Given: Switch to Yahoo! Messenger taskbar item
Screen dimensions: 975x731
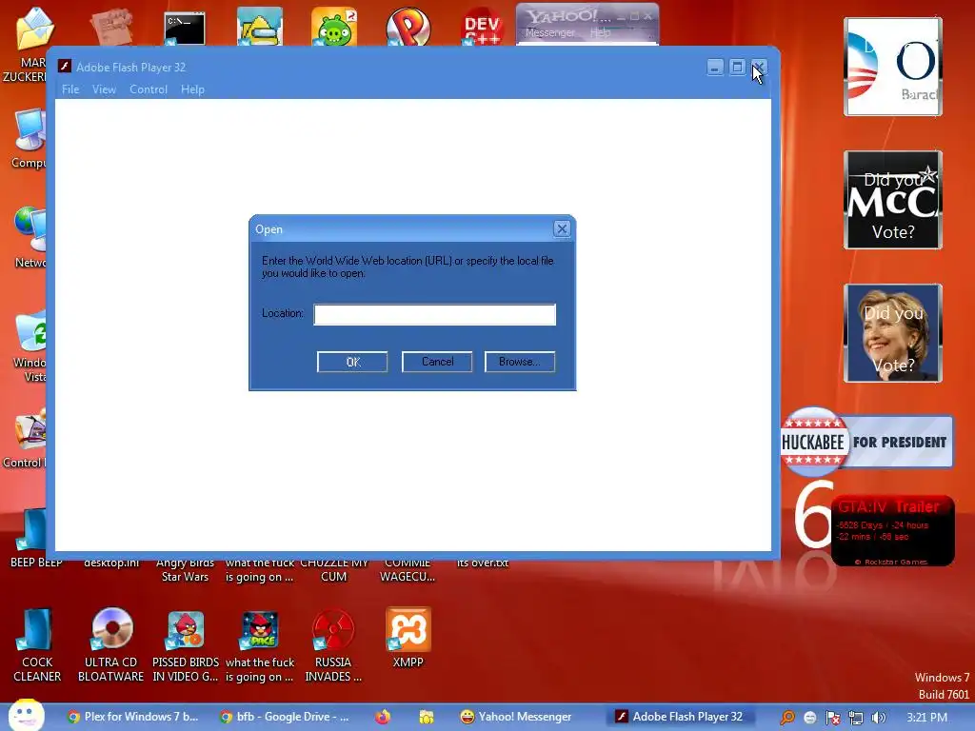Looking at the screenshot, I should click(x=515, y=717).
